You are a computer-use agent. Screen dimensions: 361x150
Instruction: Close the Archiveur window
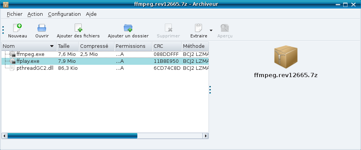pyautogui.click(x=353, y=5)
